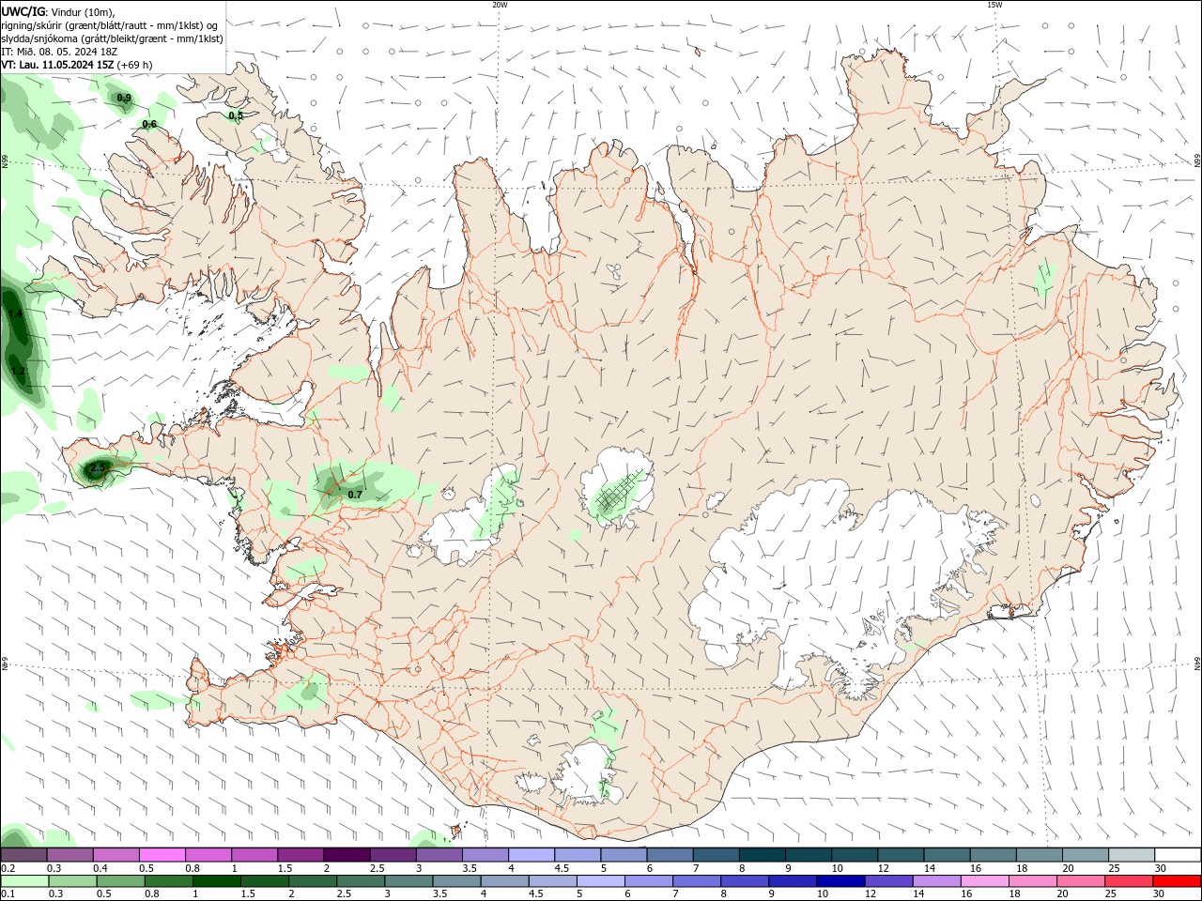Click the VT: Lau. 11.05.2024 15Z valid-time line
1202x901 pixels.
click(77, 65)
